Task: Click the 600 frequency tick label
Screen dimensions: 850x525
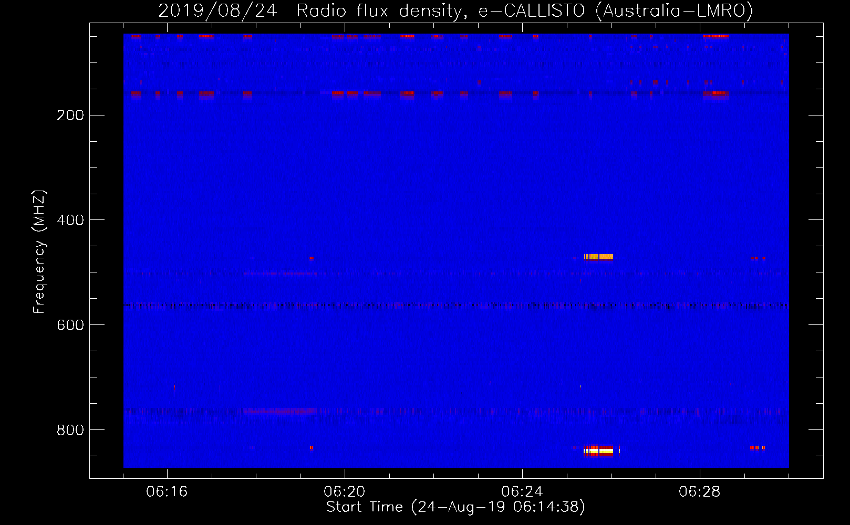Action: [x=70, y=325]
